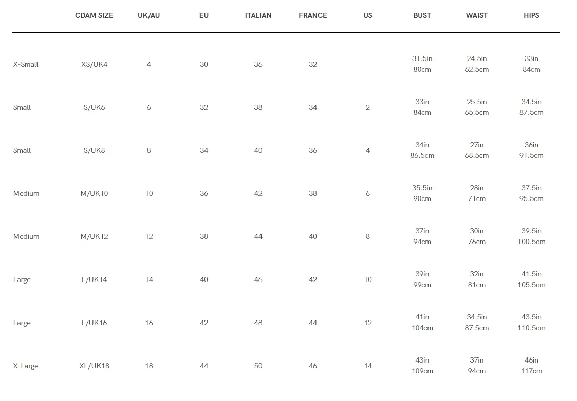Viewport: 577px width, 401px height.
Task: Click the 46in 117cm hips measurement
Action: pos(531,366)
